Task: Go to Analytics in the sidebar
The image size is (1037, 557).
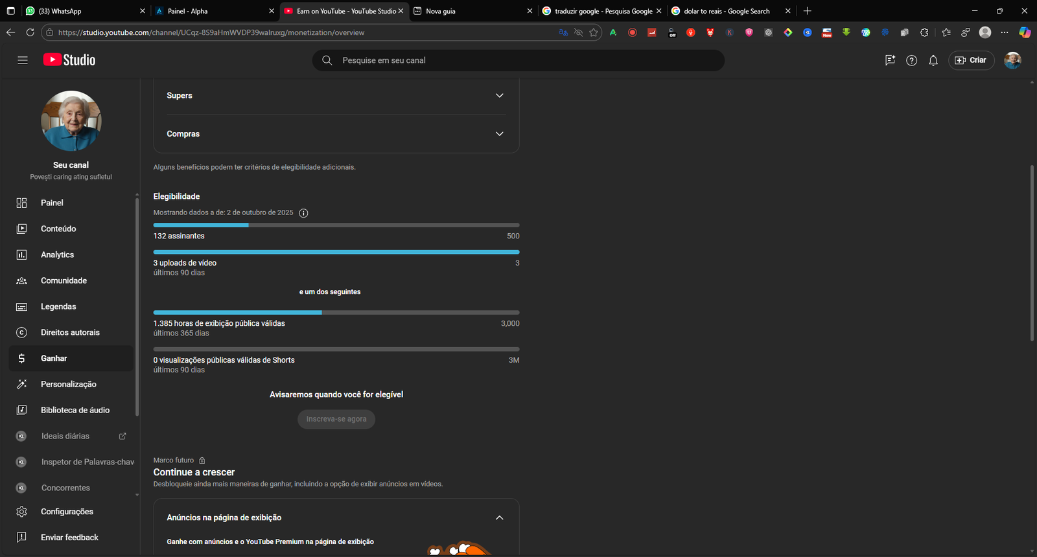Action: pyautogui.click(x=71, y=255)
